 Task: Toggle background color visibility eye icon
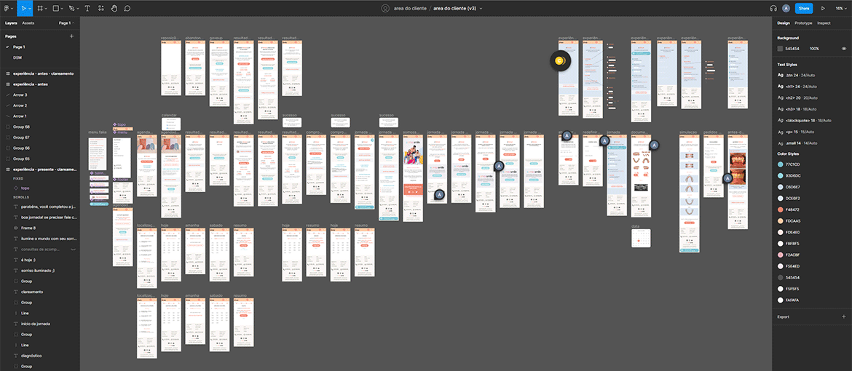pyautogui.click(x=844, y=49)
